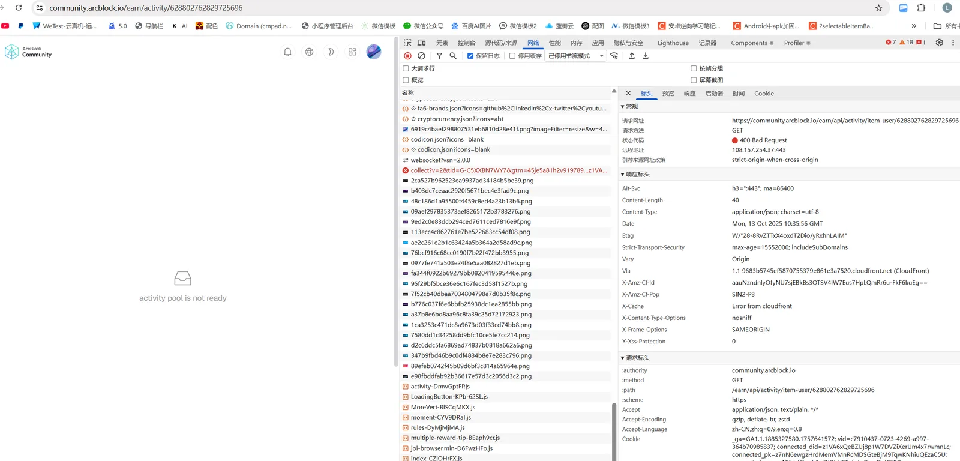The image size is (960, 461).
Task: Open the Lighthouse tab
Action: 673,43
